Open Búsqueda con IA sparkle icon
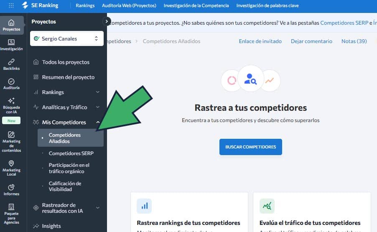The height and width of the screenshot is (232, 377). click(11, 101)
